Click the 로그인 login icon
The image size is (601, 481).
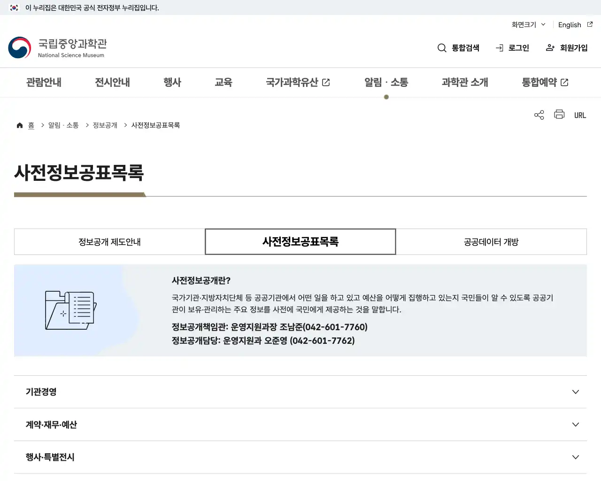(499, 47)
